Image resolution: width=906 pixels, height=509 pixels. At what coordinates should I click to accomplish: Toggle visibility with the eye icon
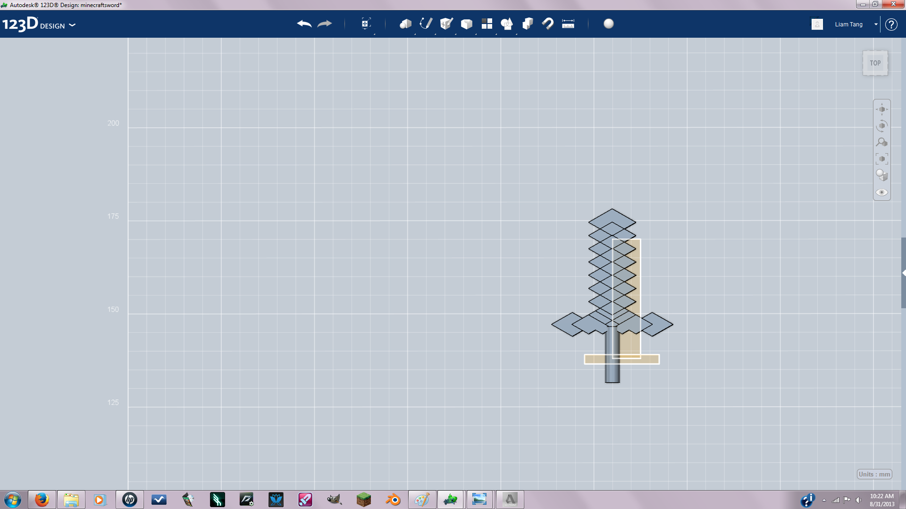pyautogui.click(x=882, y=192)
